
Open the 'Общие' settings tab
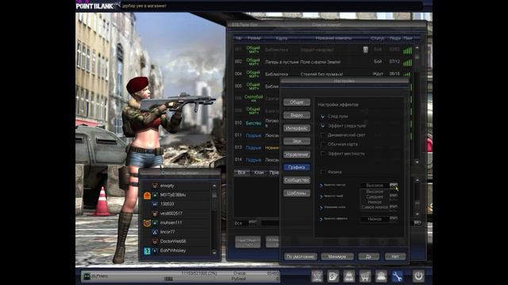tap(296, 102)
